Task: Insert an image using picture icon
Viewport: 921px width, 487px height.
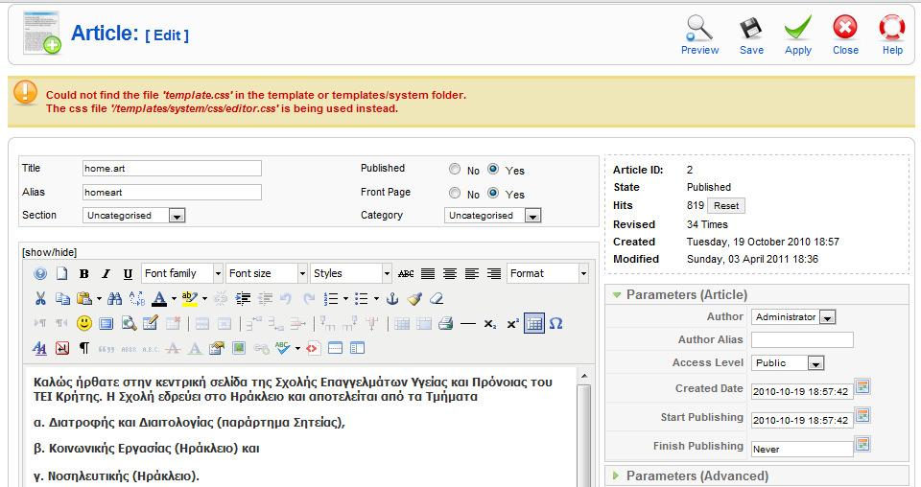Action: tap(239, 349)
